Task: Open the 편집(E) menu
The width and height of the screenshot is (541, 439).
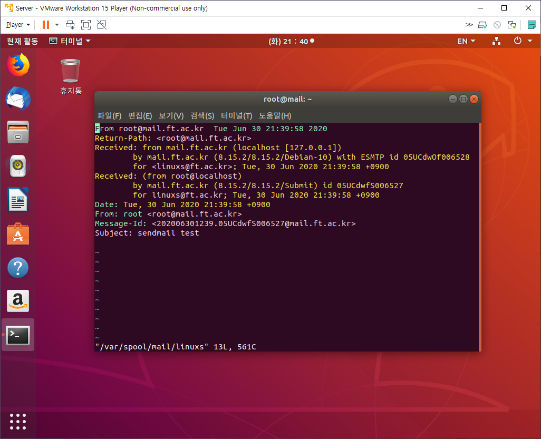Action: click(x=140, y=116)
